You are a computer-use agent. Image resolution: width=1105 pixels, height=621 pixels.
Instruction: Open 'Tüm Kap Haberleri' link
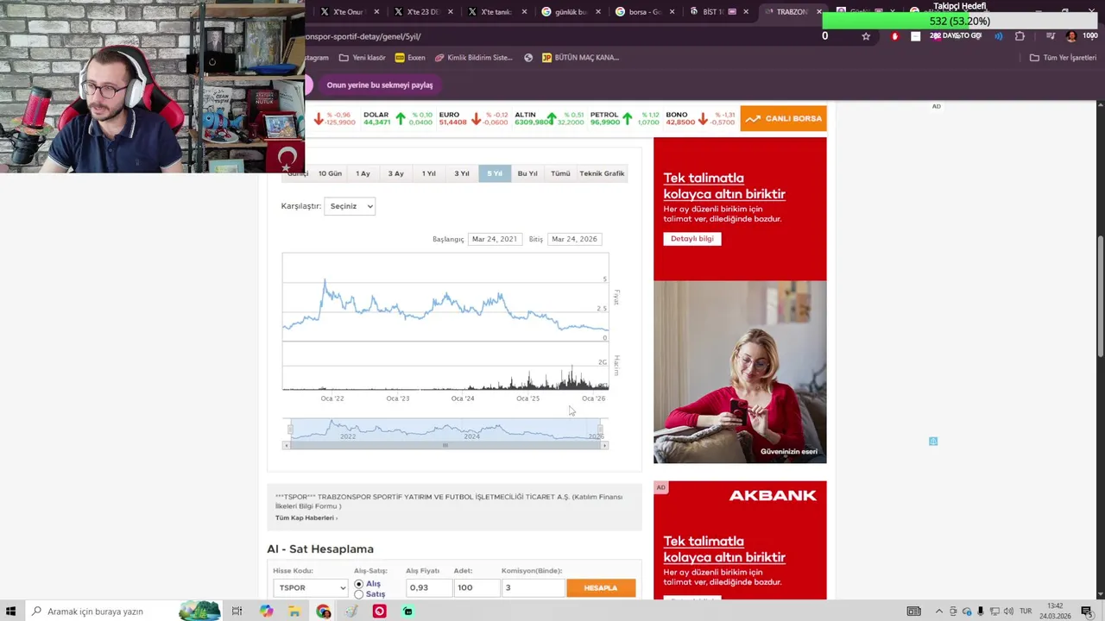point(306,517)
